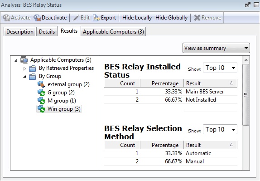
Task: Collapse the By Group node
Action: [24, 77]
